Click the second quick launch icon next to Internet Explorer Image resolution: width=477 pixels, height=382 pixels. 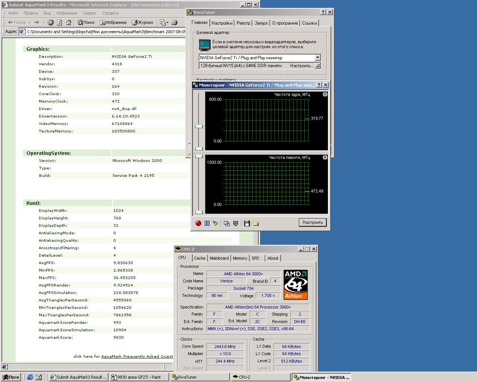pos(39,377)
